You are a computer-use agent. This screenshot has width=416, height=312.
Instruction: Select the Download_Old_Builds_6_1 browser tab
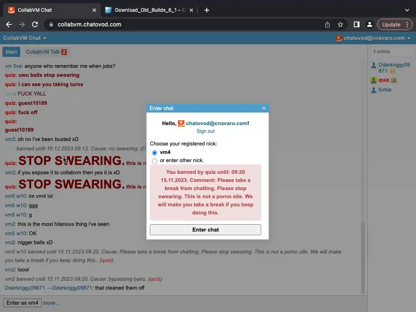pyautogui.click(x=150, y=10)
